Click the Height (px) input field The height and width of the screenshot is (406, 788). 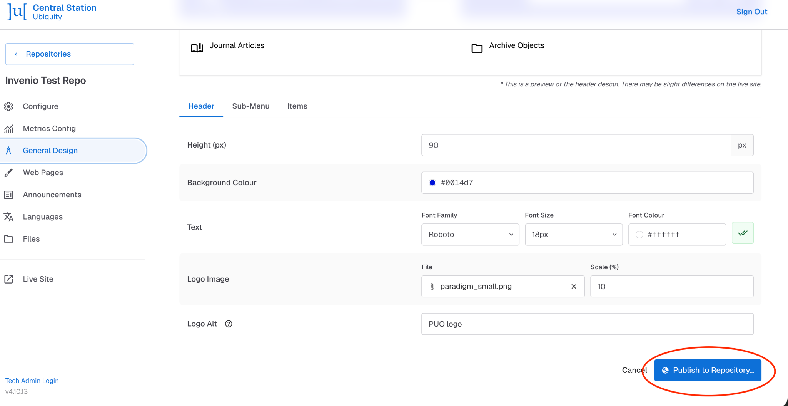coord(576,145)
